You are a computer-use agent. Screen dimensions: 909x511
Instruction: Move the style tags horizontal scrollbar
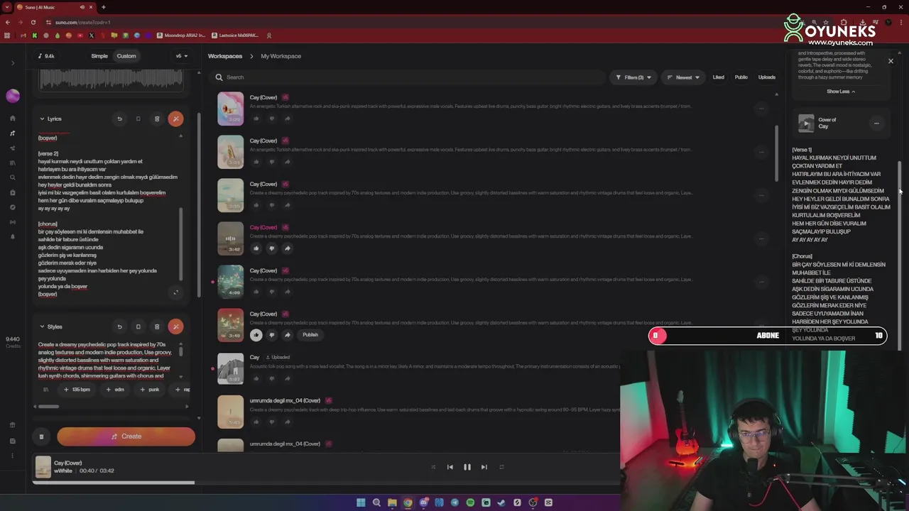48,407
